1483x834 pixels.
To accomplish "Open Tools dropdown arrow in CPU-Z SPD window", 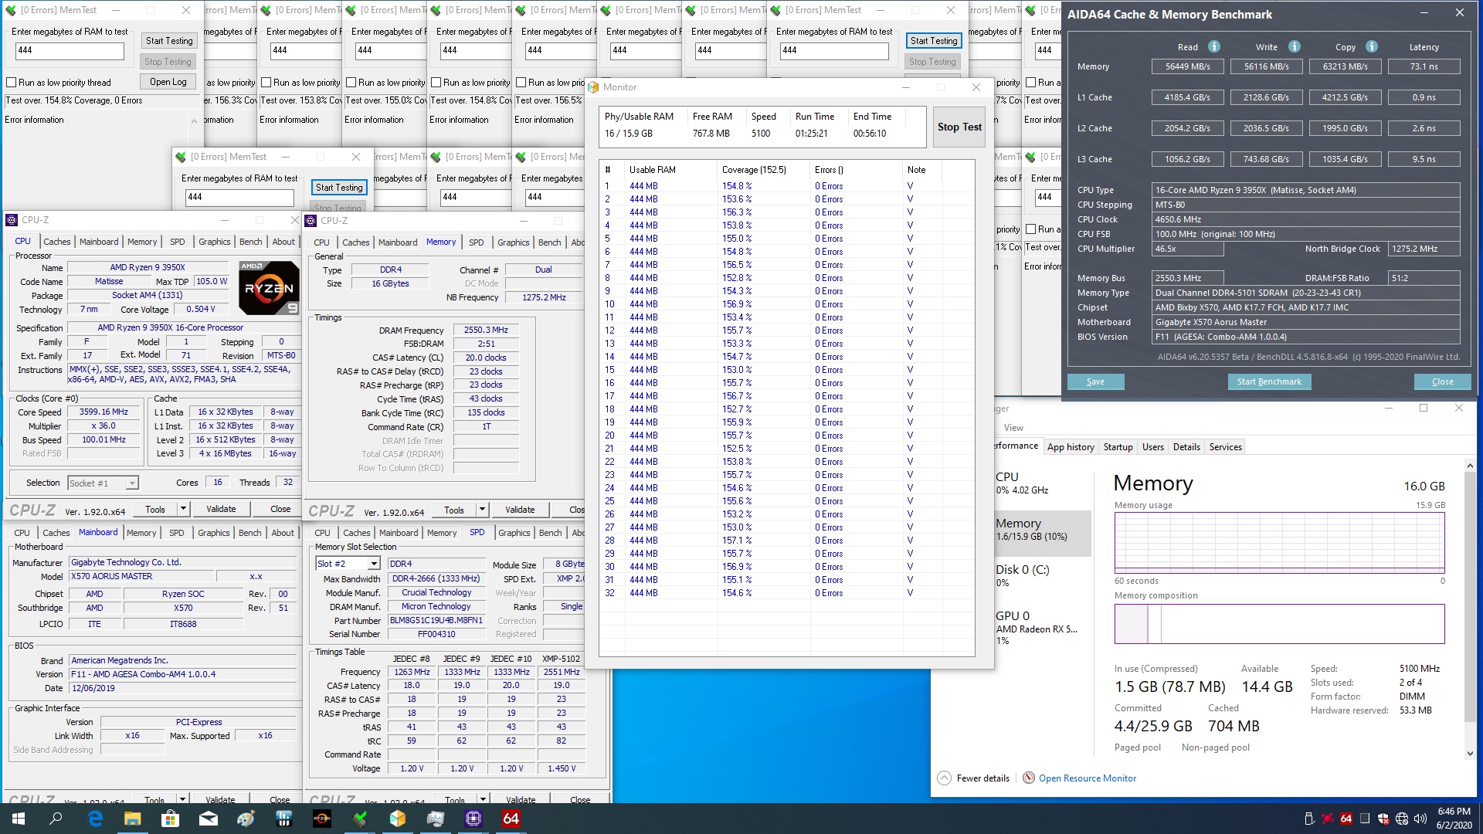I will [483, 799].
